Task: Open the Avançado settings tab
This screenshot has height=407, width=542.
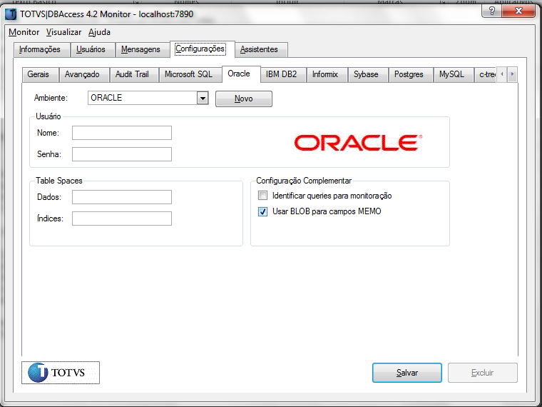Action: 84,74
